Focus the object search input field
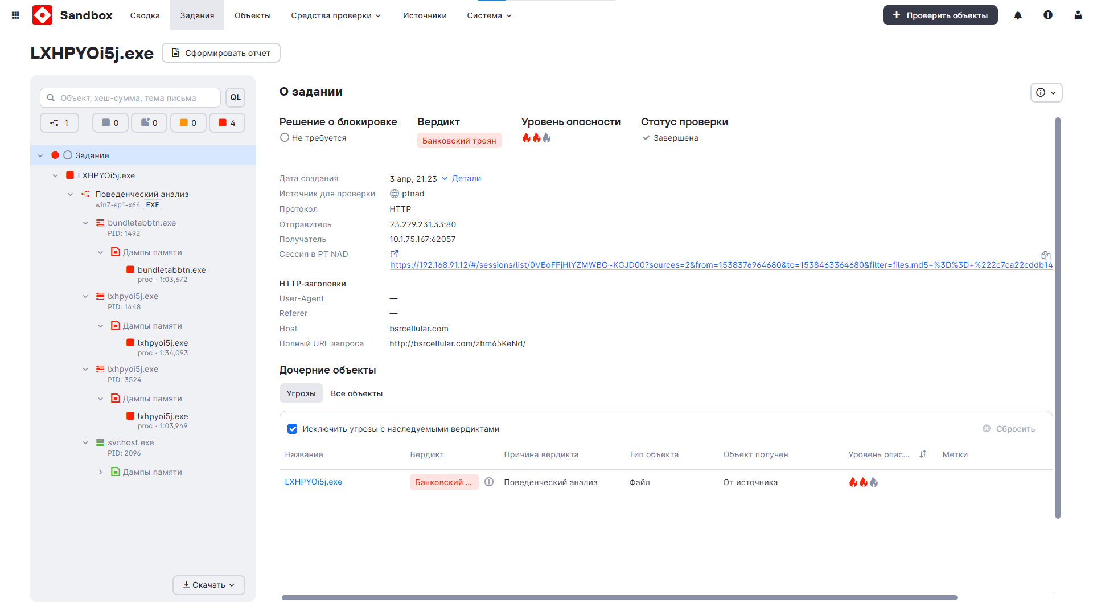1093x615 pixels. (x=137, y=98)
